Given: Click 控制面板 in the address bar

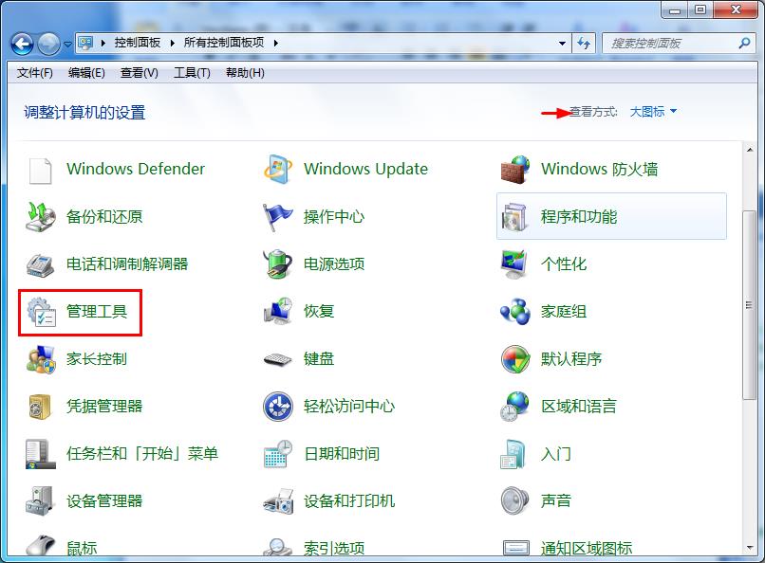Looking at the screenshot, I should coord(137,43).
